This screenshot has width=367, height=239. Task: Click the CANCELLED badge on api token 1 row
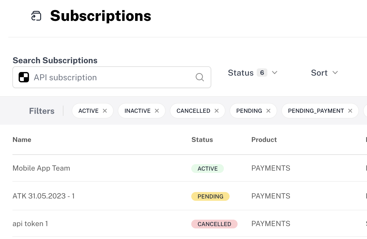[x=214, y=224]
